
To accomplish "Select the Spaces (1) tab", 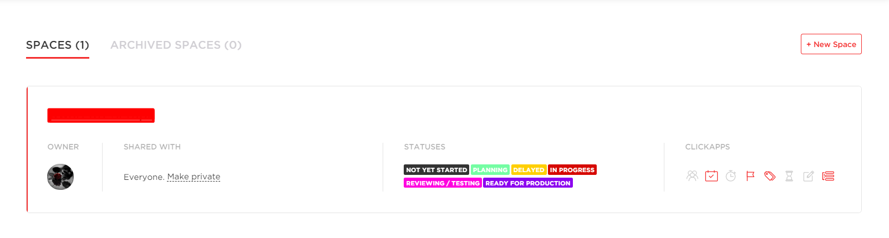I will point(58,45).
